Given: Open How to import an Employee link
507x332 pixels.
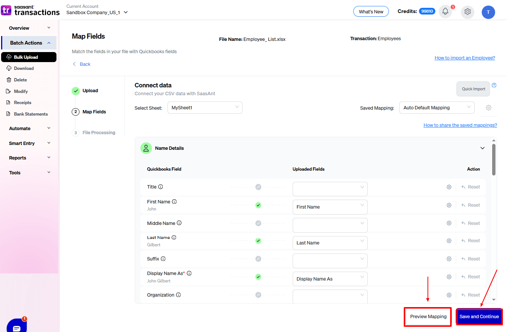Looking at the screenshot, I should 465,58.
